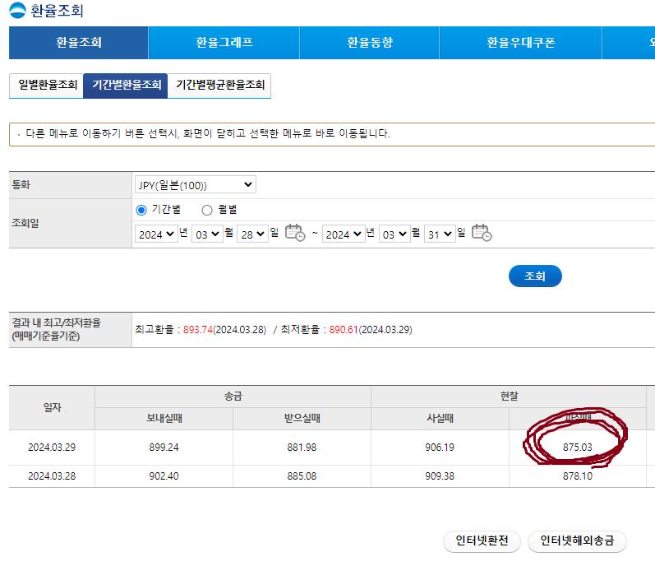Viewport: 655px width, 566px height.
Task: Open the 환율우대쿠폰 menu
Action: tap(520, 43)
